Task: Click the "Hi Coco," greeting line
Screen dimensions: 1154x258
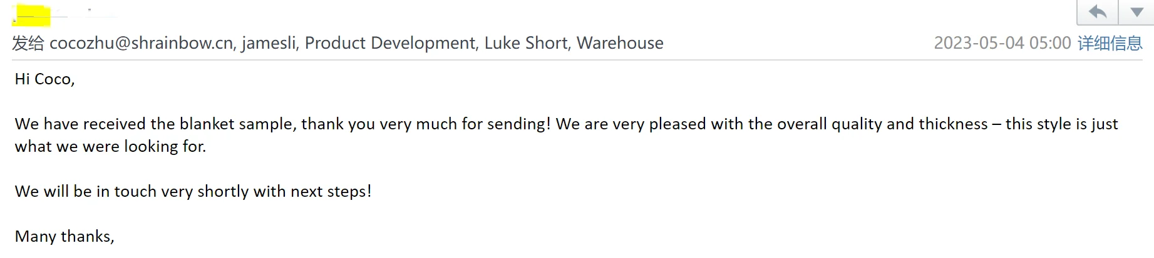Action: [44, 79]
